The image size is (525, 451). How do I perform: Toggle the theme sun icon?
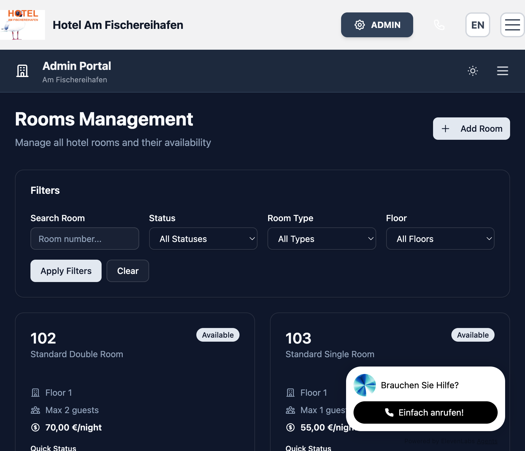(x=472, y=71)
